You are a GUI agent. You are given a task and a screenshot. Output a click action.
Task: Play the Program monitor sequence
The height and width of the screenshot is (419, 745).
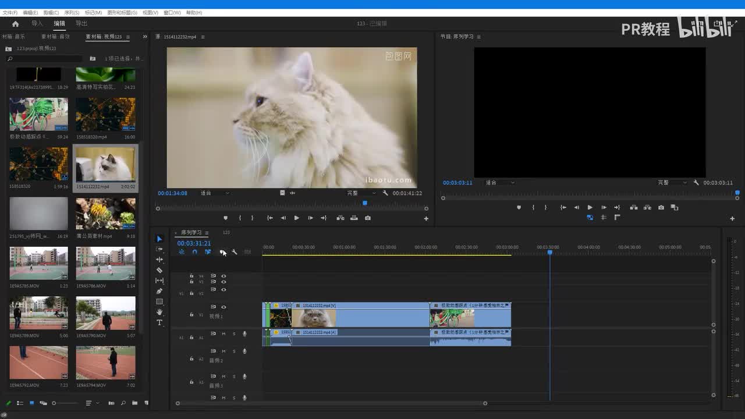click(x=590, y=207)
